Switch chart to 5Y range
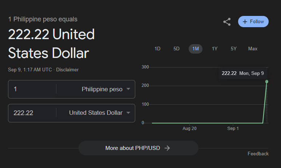281x168 pixels. [x=233, y=49]
